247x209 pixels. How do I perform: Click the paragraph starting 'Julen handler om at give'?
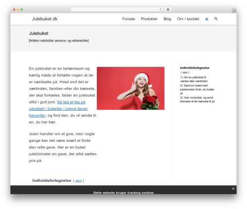pos(63,147)
